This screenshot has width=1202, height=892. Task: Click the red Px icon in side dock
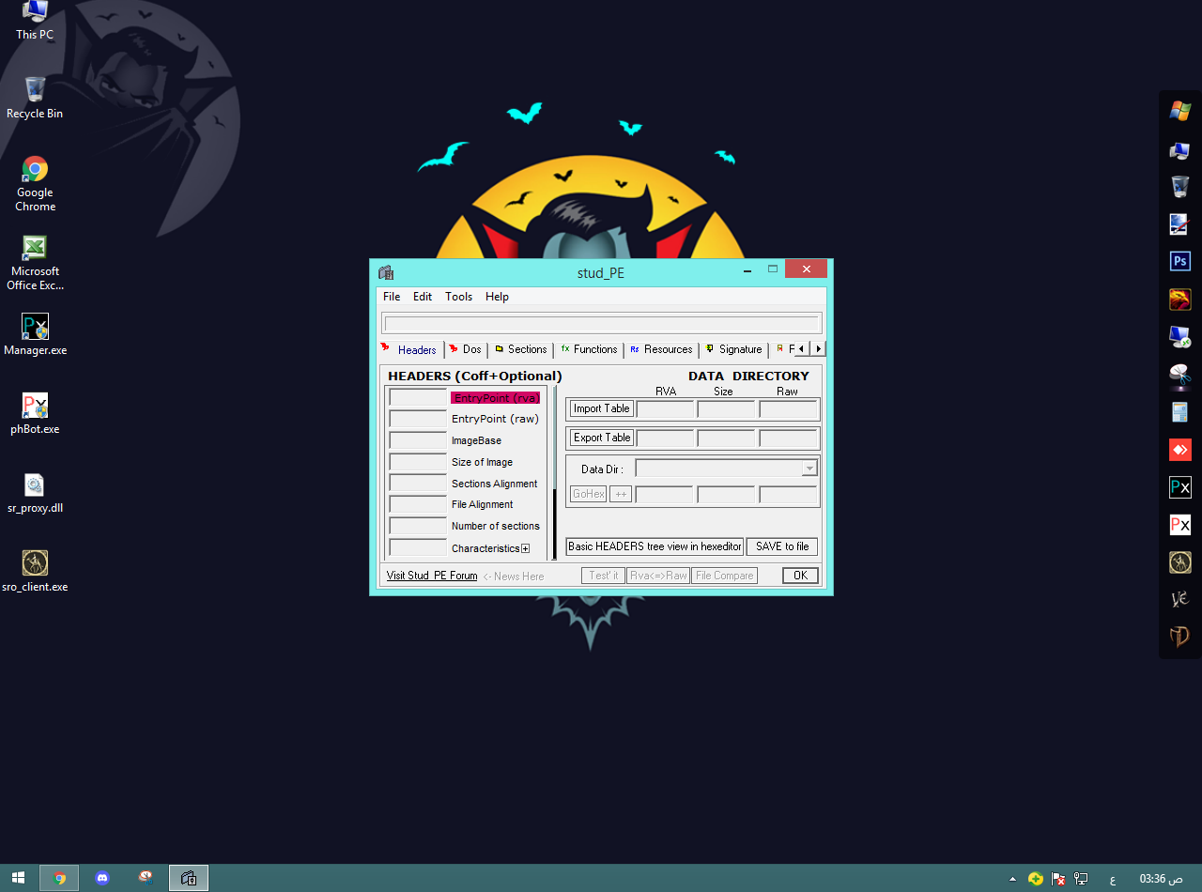(x=1179, y=525)
